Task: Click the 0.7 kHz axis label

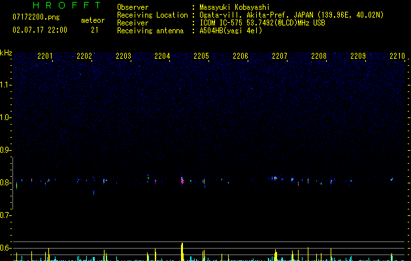Action: [x=5, y=215]
